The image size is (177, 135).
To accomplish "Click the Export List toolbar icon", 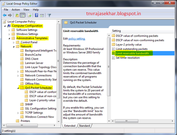I will click(29, 15).
